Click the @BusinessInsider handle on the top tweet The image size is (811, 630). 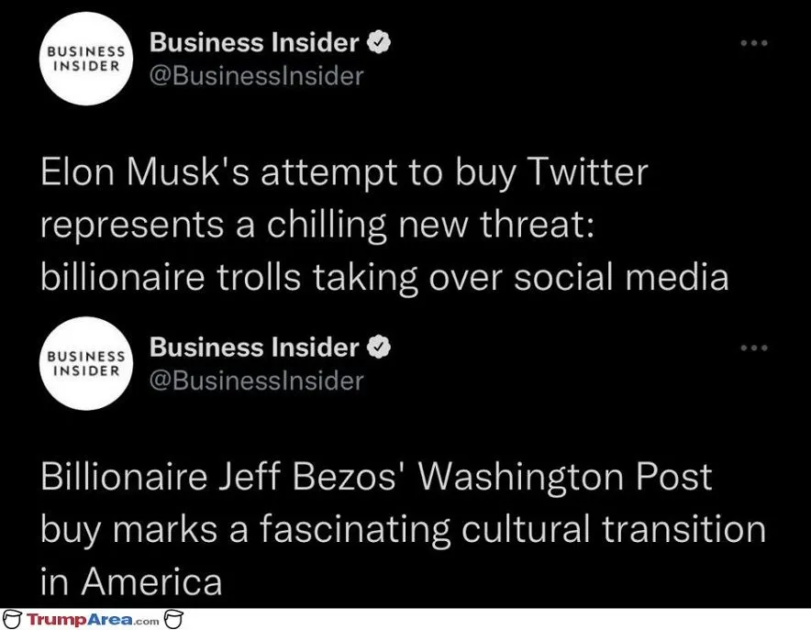pos(256,75)
